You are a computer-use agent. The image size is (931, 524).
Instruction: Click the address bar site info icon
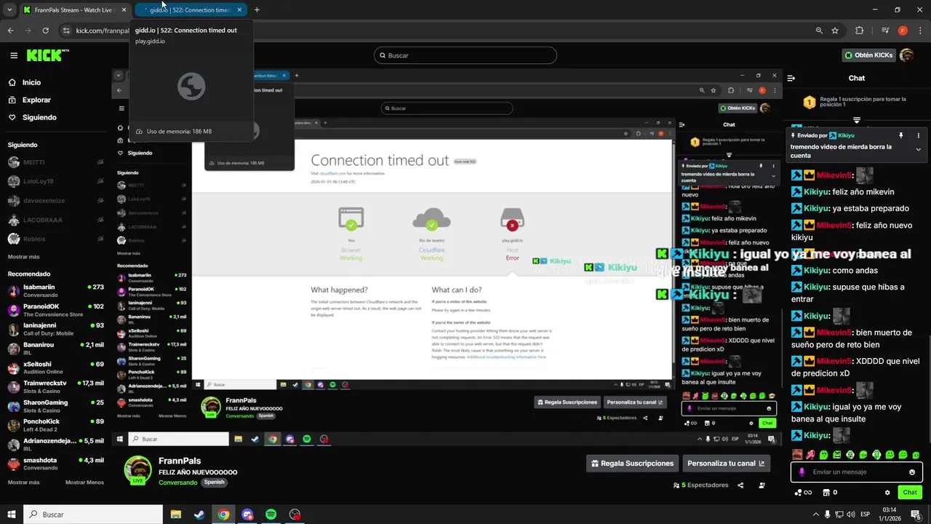[66, 31]
